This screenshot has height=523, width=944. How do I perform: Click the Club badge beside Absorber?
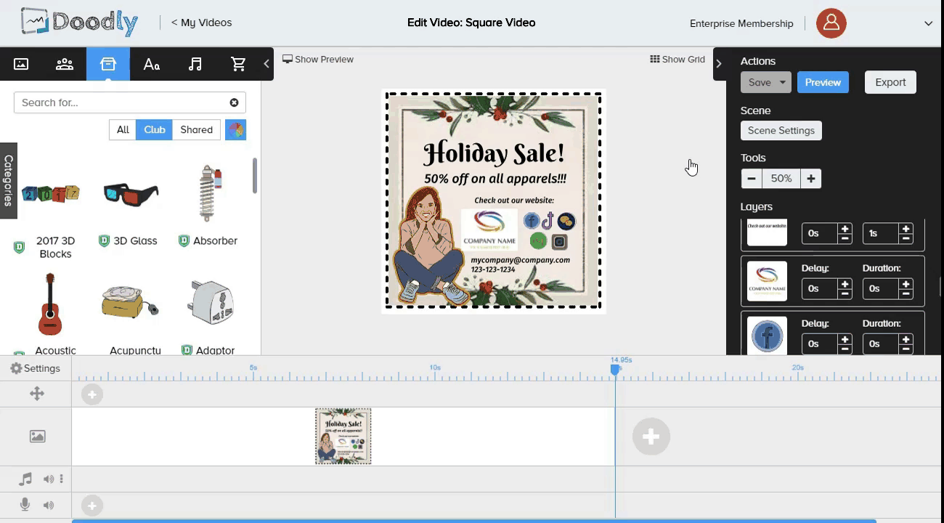(x=184, y=240)
